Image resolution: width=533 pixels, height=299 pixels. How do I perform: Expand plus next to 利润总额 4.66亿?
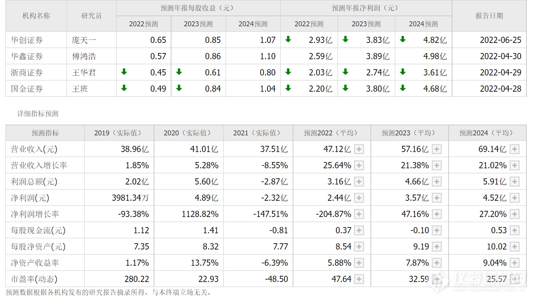(x=437, y=182)
